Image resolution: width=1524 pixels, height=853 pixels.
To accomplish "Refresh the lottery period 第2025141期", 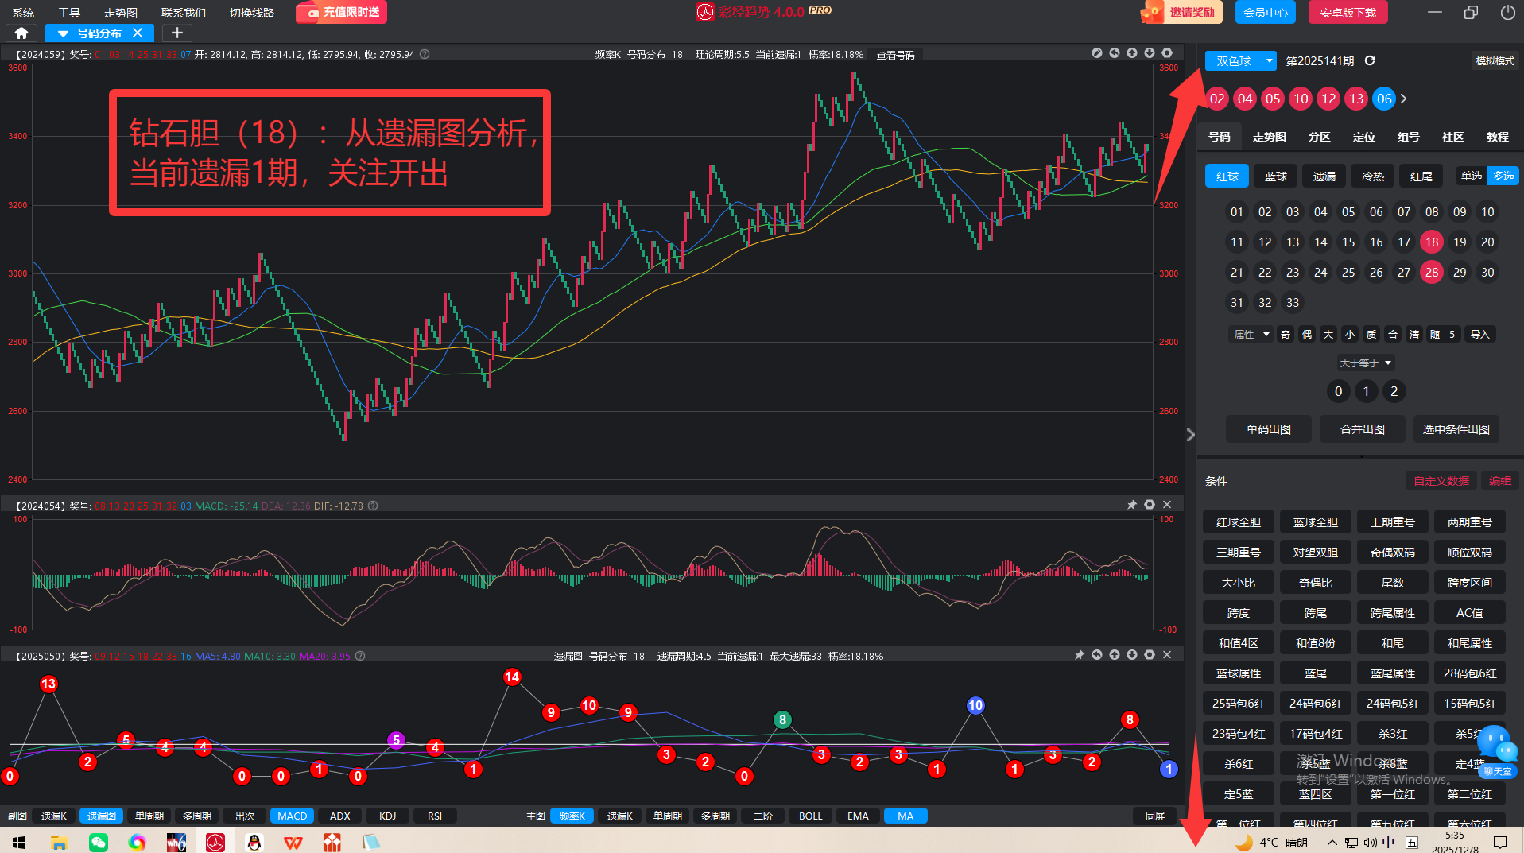I will tap(1370, 60).
